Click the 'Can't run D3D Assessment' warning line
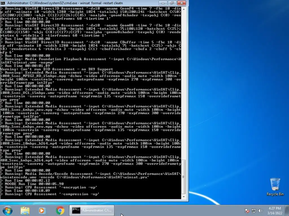289x216 pixels. [x=56, y=69]
